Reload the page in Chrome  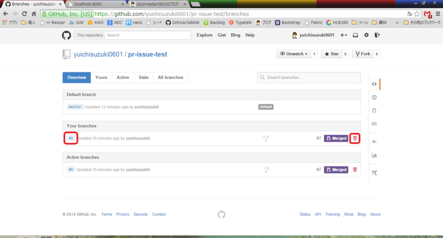pos(24,14)
